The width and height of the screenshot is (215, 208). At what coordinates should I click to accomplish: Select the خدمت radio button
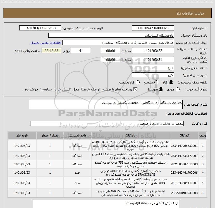(156, 82)
